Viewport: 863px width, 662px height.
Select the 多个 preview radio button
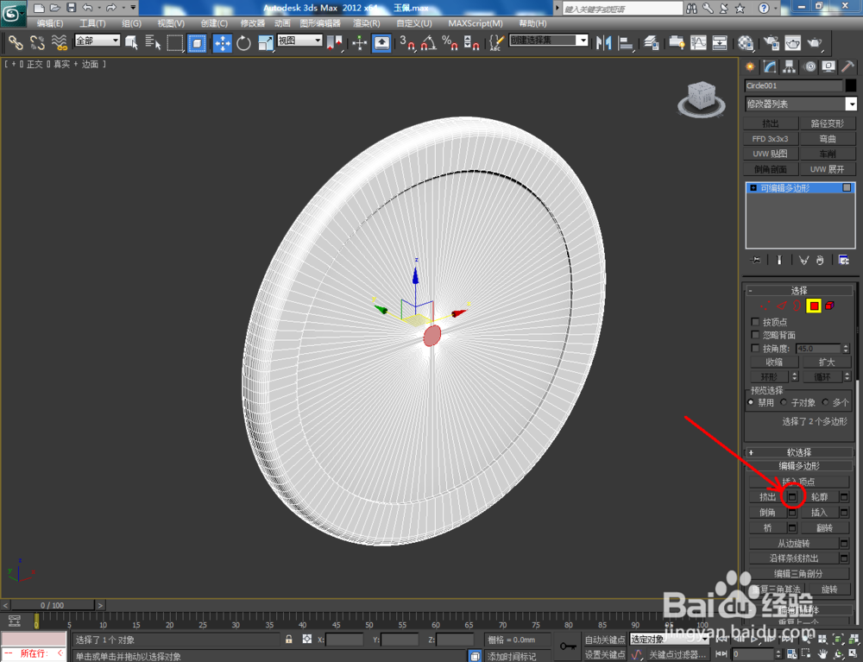pyautogui.click(x=825, y=402)
